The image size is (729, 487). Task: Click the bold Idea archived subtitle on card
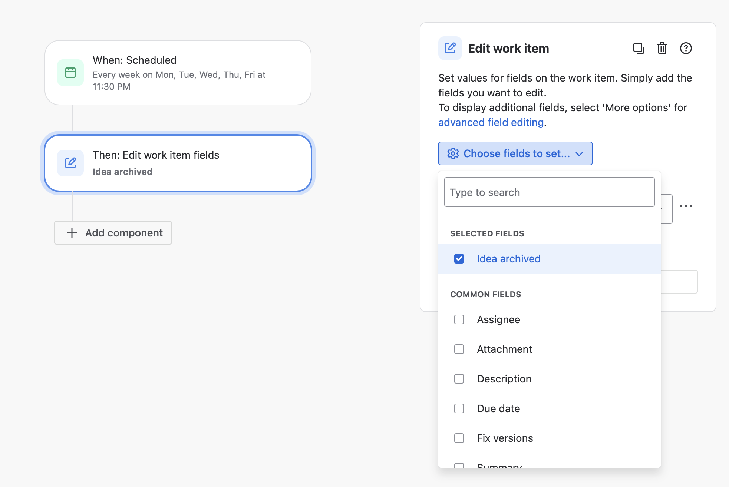point(122,172)
